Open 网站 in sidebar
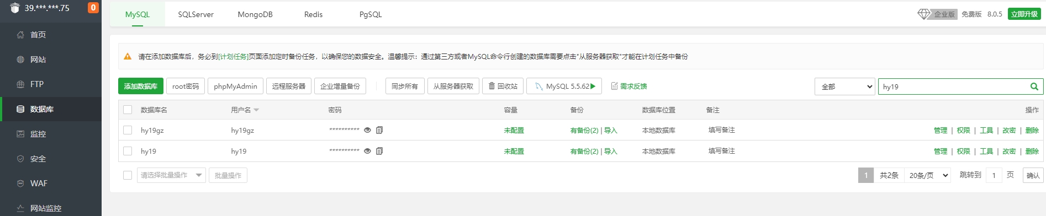 pos(51,60)
